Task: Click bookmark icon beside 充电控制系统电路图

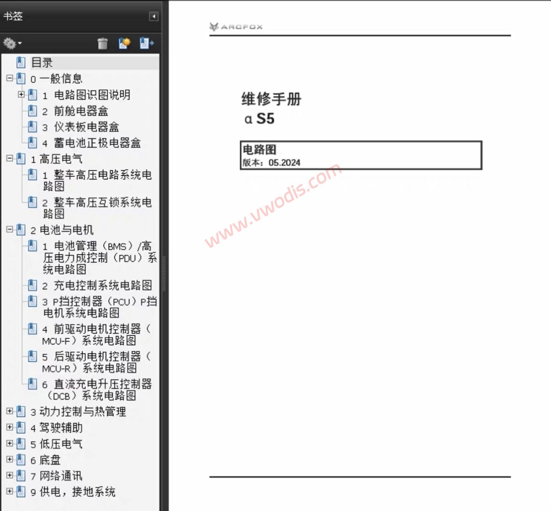Action: click(x=32, y=285)
